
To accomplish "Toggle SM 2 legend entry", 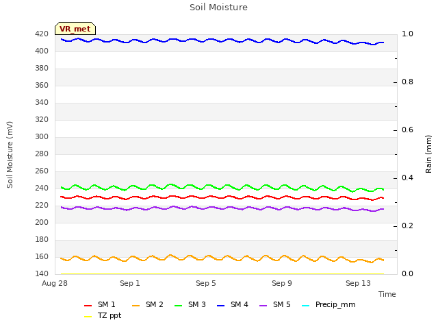I will 148,304.
